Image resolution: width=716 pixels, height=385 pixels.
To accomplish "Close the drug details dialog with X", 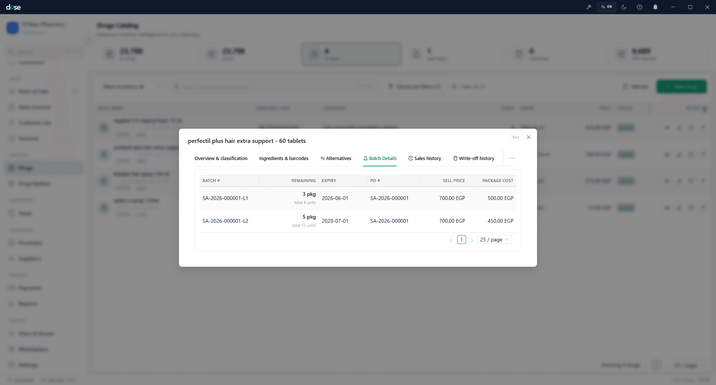I will [x=528, y=137].
